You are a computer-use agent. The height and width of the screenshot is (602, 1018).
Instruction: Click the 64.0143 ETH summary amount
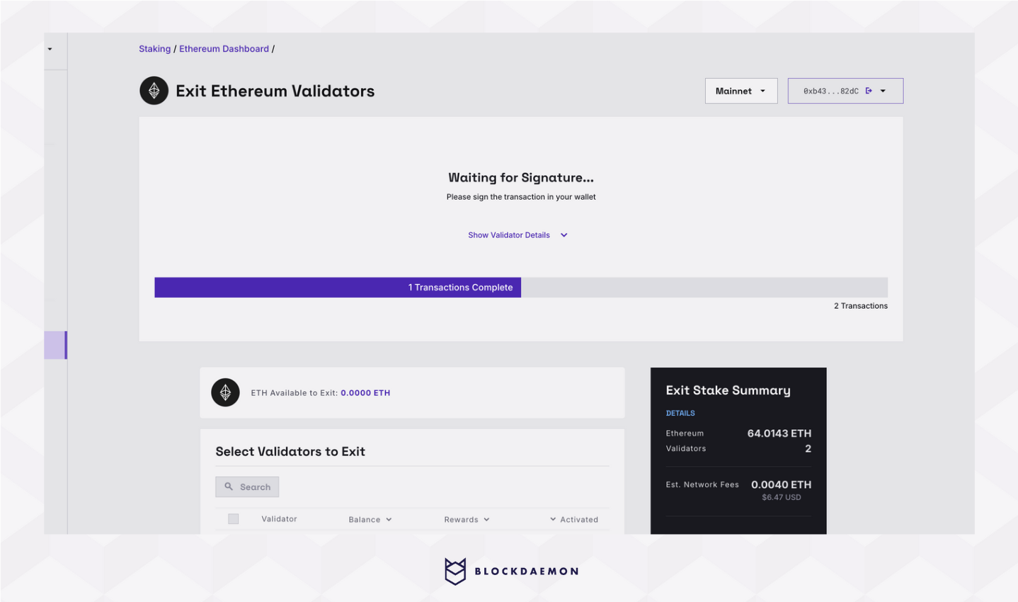pos(779,433)
